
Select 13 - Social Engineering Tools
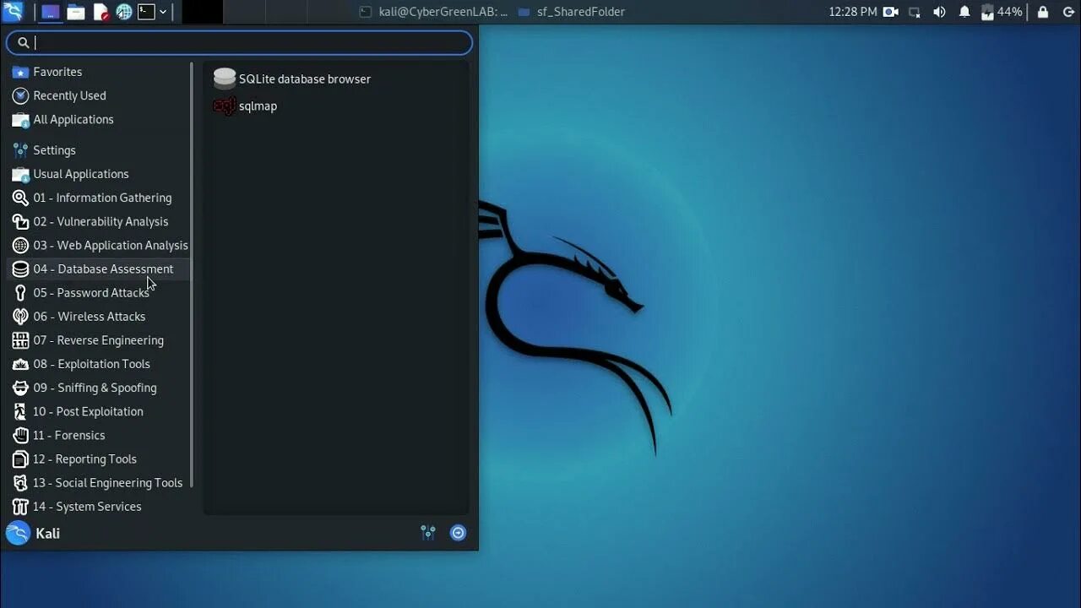(x=100, y=482)
